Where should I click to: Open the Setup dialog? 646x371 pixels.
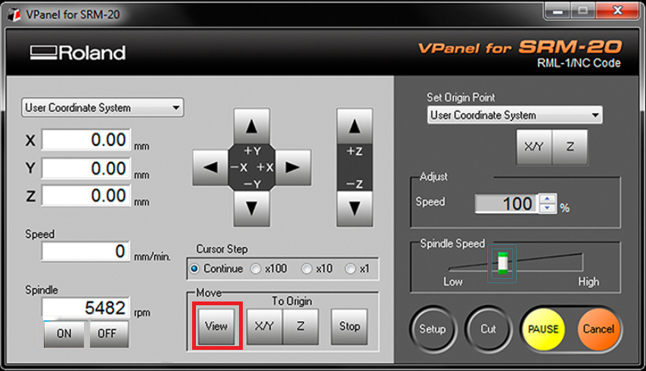[433, 329]
